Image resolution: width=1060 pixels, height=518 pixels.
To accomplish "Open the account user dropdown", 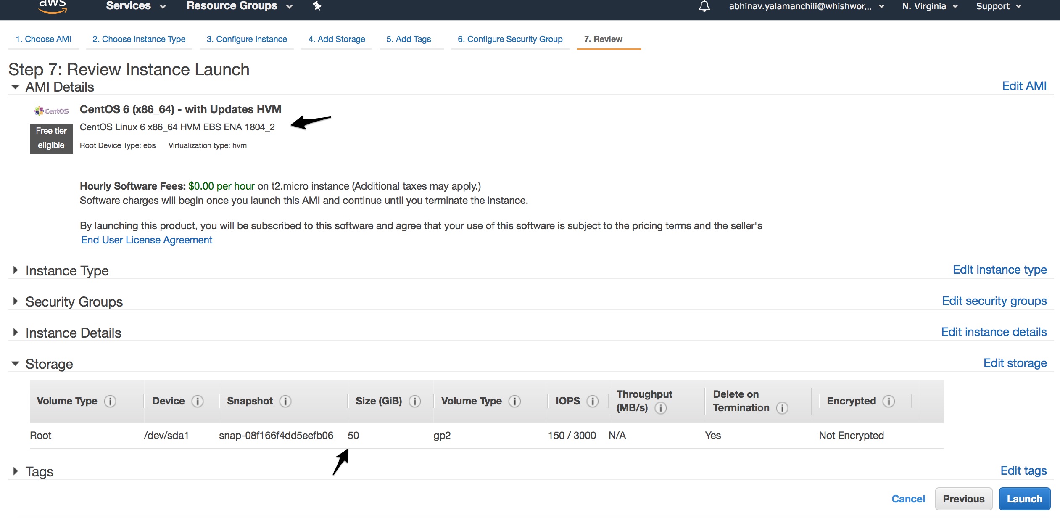I will [x=806, y=6].
